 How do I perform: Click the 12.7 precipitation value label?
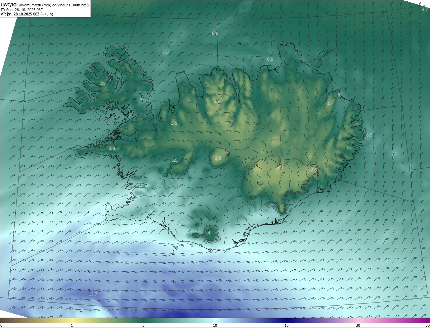pos(93,294)
